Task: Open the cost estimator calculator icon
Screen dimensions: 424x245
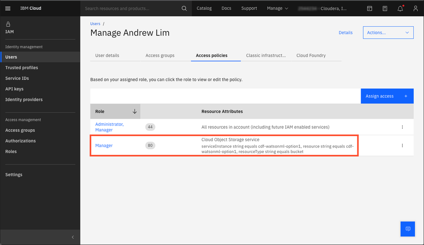Action: [x=385, y=8]
